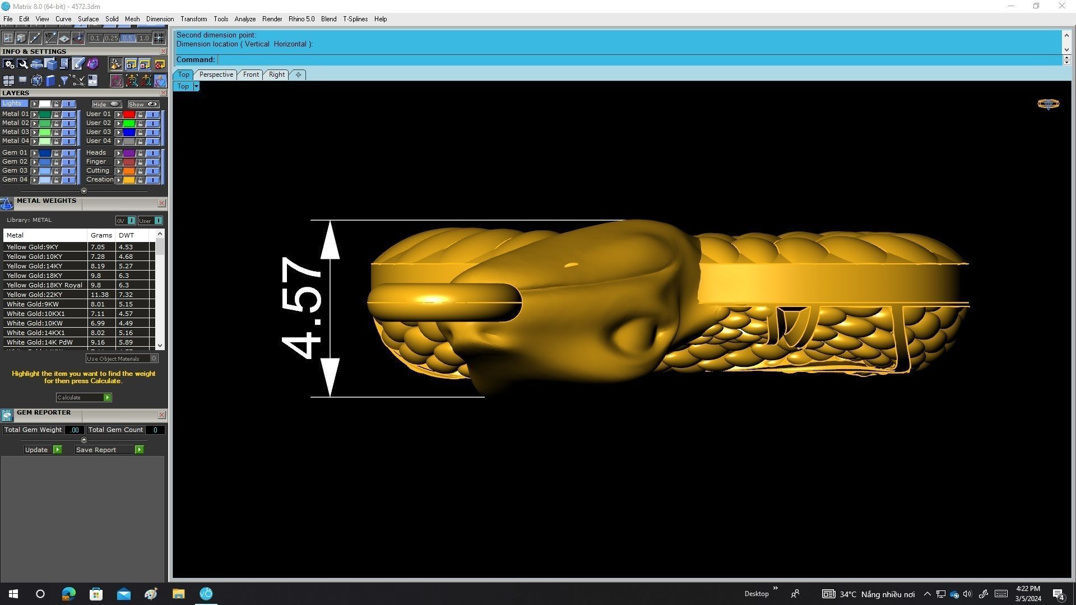Click the Cutting layer orange swatch

tap(129, 171)
